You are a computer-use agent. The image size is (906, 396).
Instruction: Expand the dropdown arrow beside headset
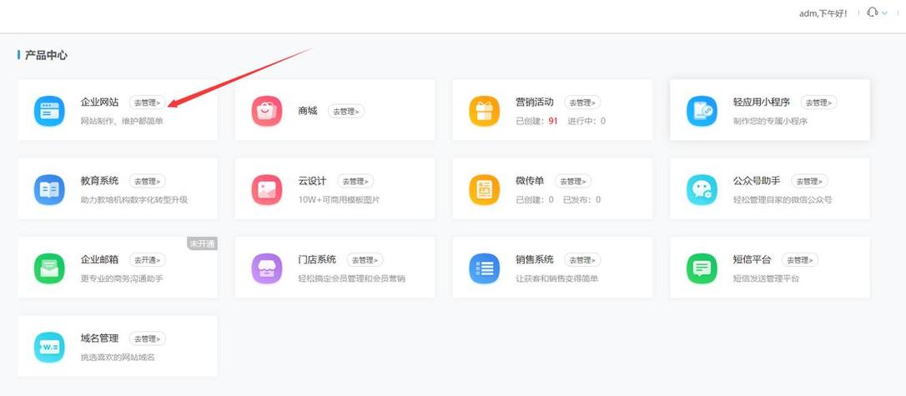884,13
